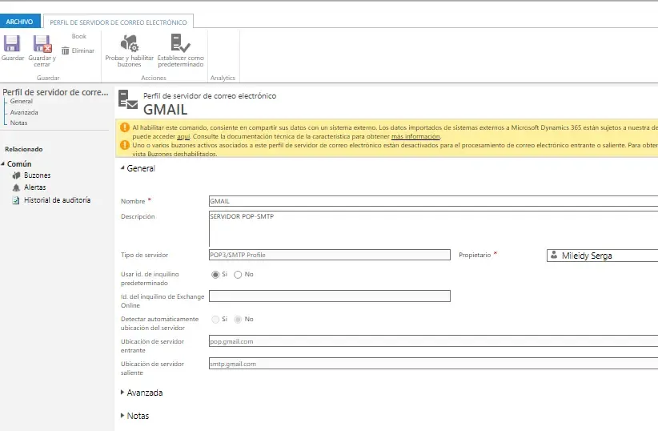The width and height of the screenshot is (658, 431).
Task: Select No for Usar id. de inquilino
Action: coord(238,275)
